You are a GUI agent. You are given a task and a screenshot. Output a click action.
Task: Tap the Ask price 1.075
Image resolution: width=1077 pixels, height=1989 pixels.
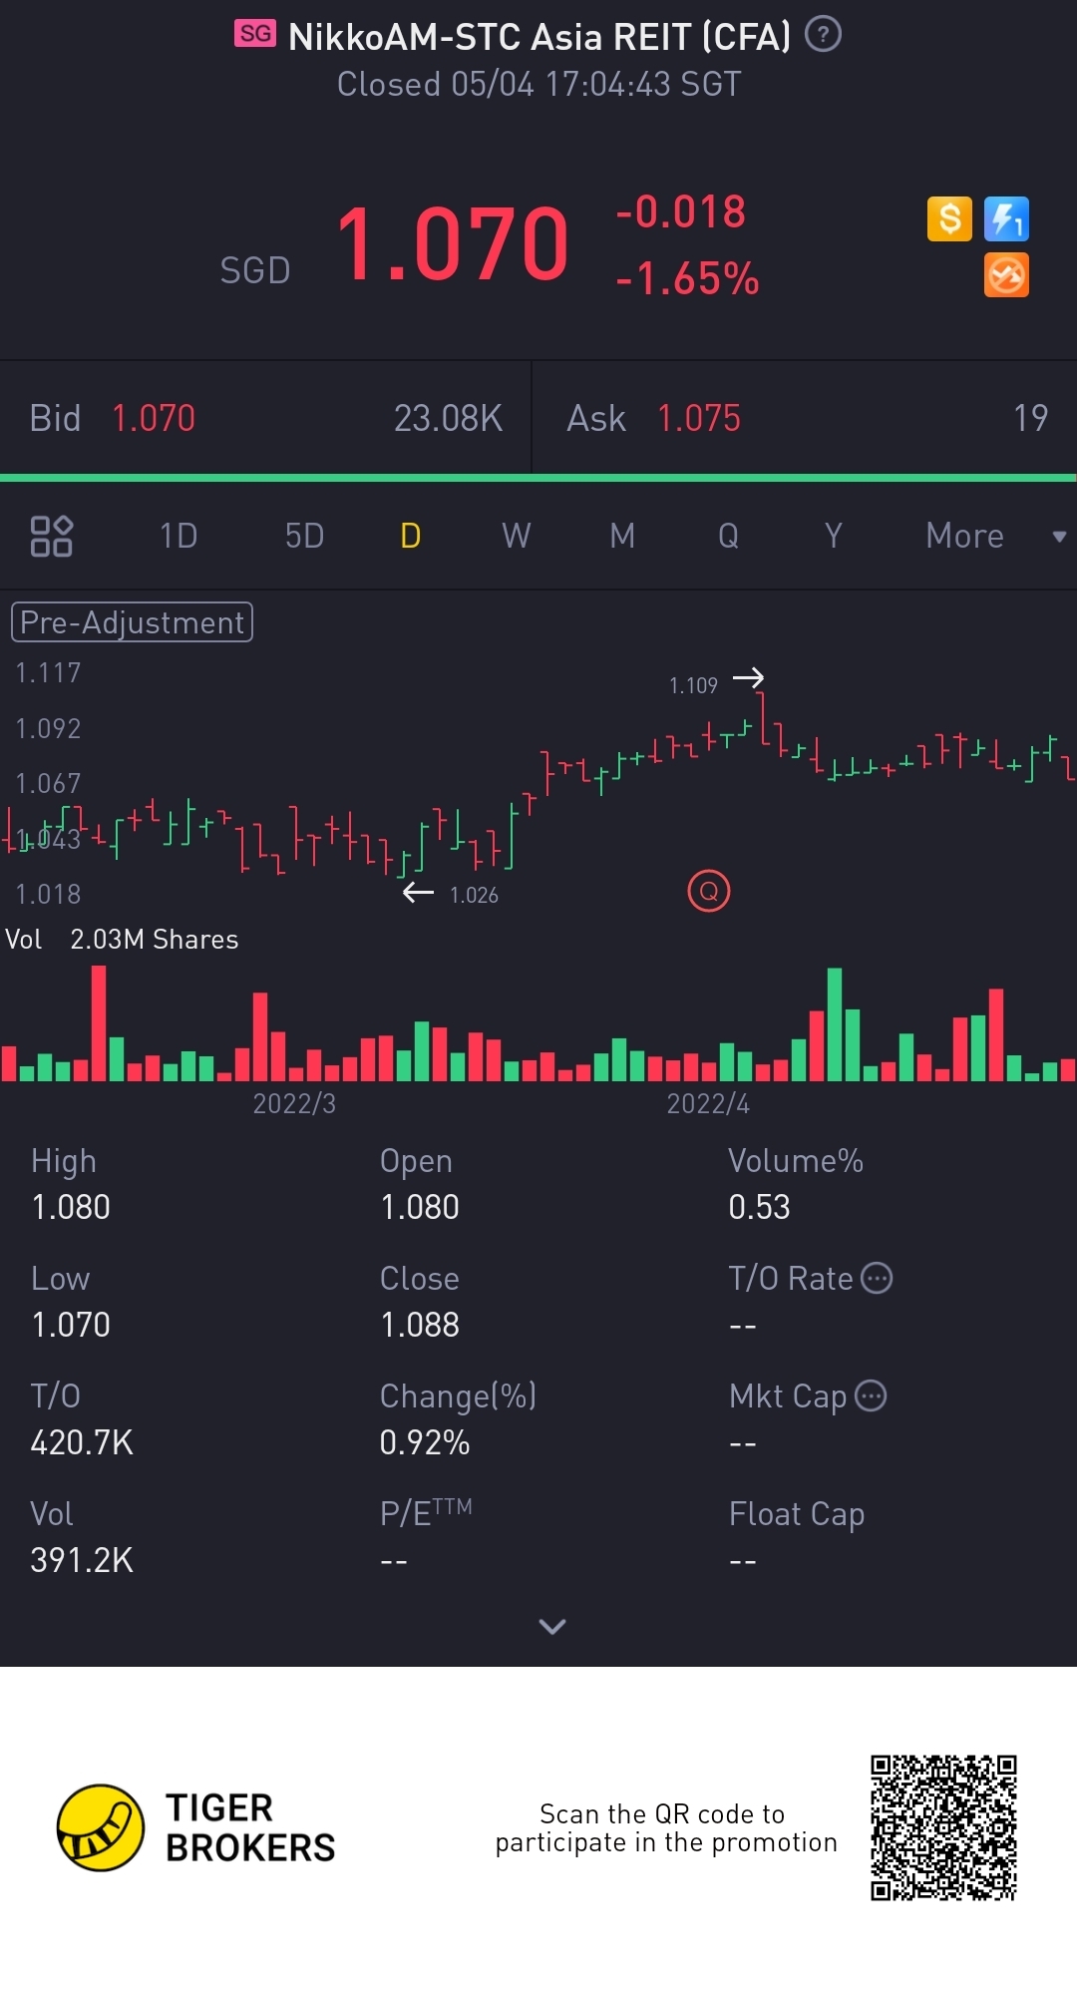point(699,418)
